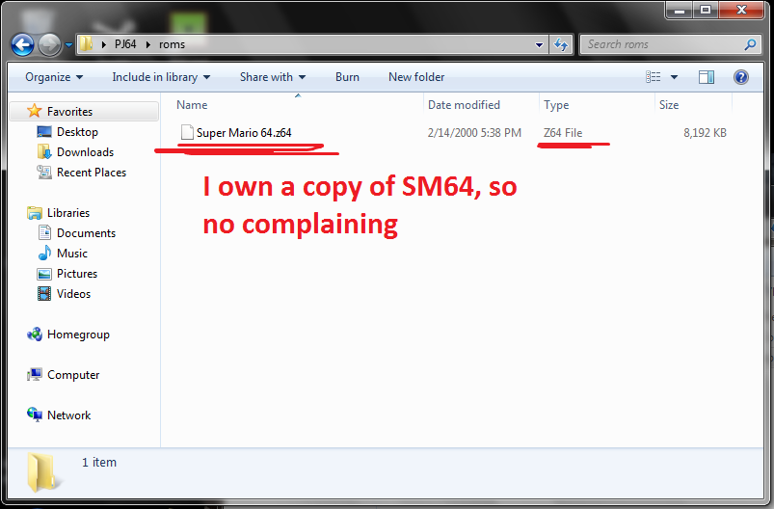This screenshot has height=509, width=774.
Task: Select Libraries in navigation pane
Action: [68, 213]
